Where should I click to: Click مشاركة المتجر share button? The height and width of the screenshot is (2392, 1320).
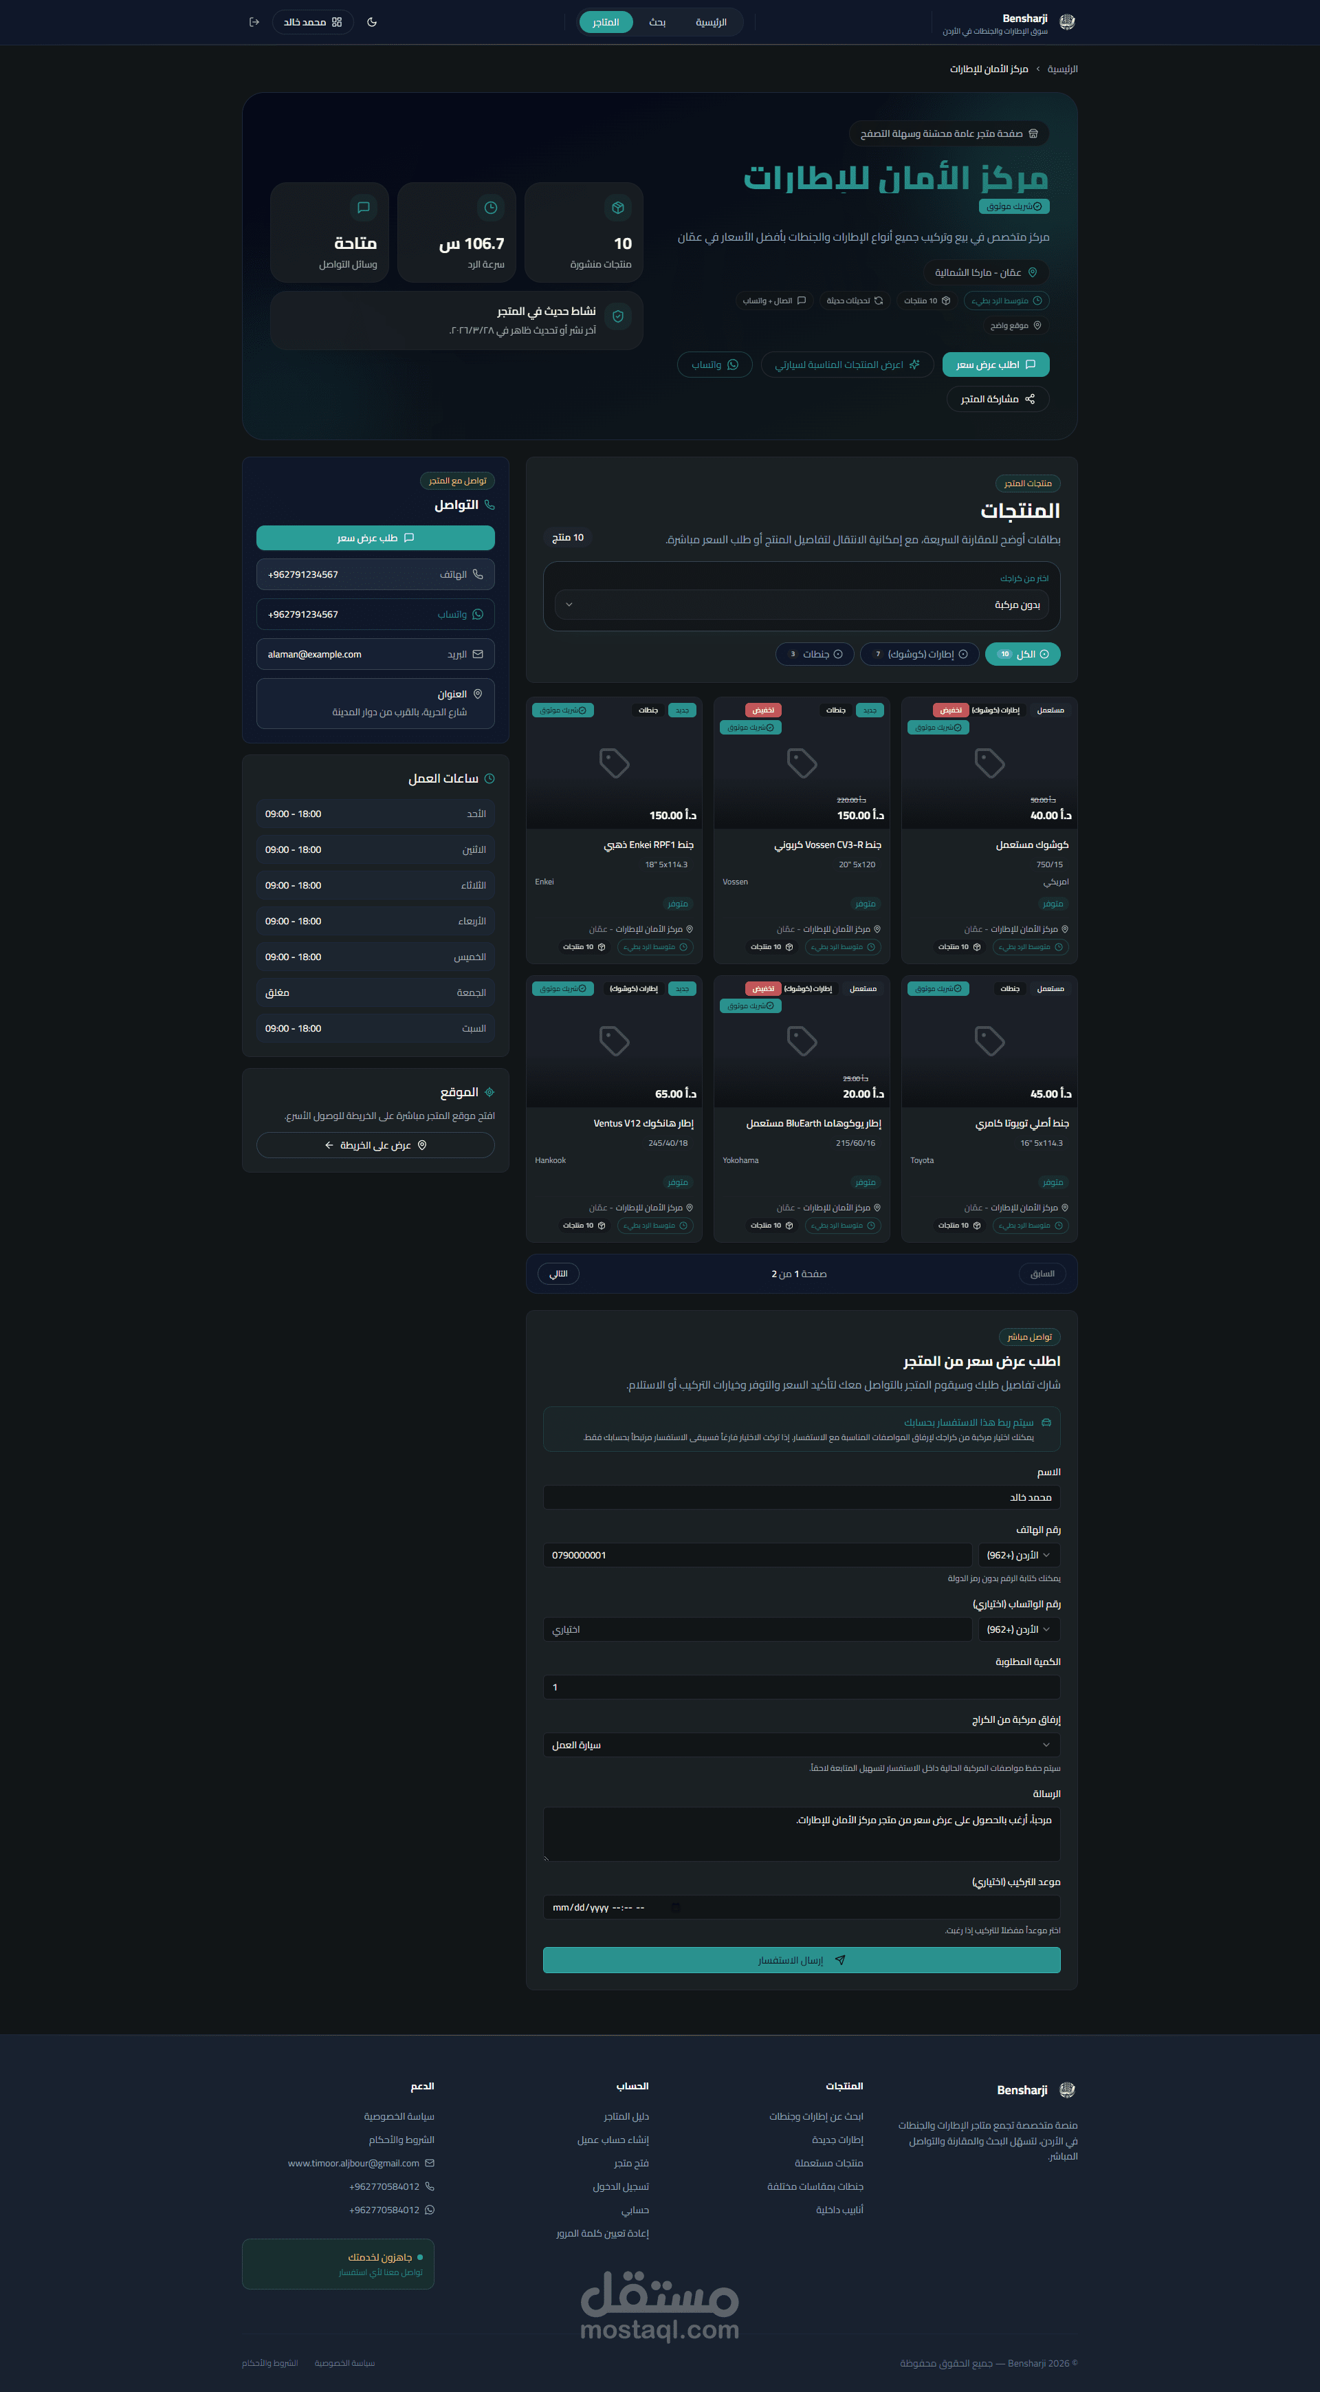(x=997, y=400)
